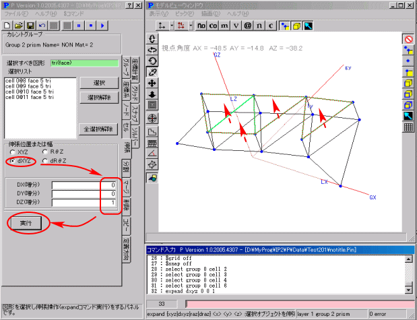
Task: Open the 表示(V) menu in model view window
Action: pyautogui.click(x=158, y=13)
